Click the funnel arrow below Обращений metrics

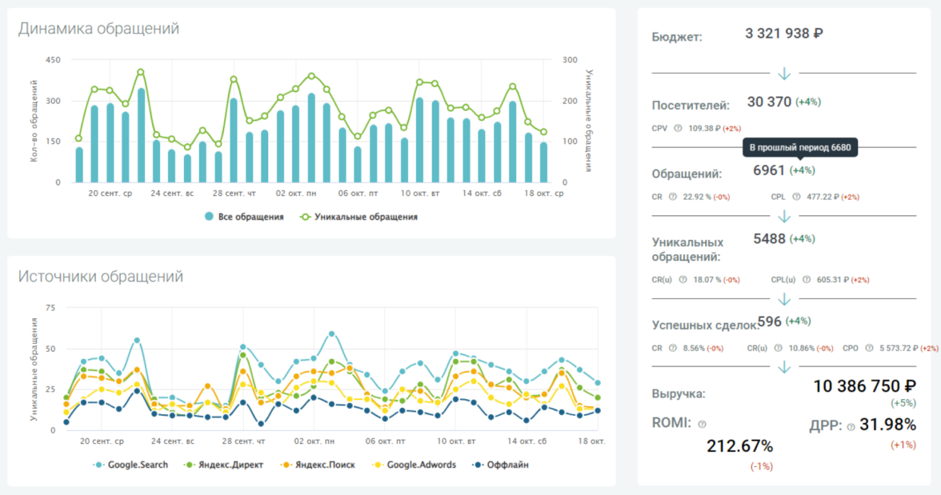tap(784, 217)
